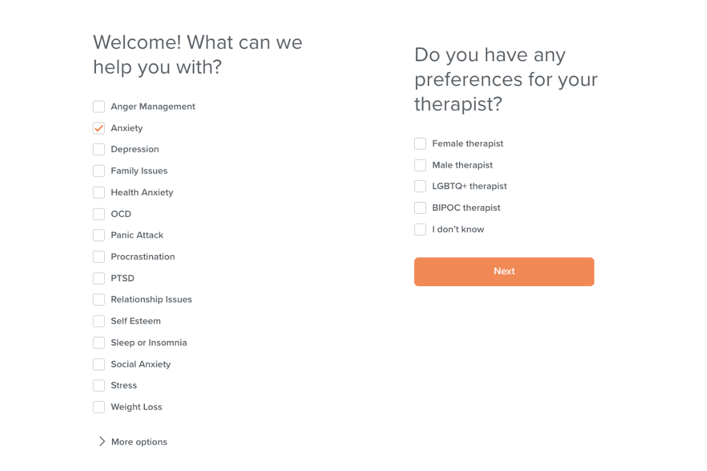Check the Anger Management checkbox
Image resolution: width=707 pixels, height=471 pixels.
click(99, 107)
